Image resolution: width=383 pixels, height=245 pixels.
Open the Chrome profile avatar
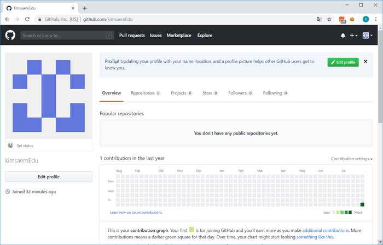pos(365,19)
